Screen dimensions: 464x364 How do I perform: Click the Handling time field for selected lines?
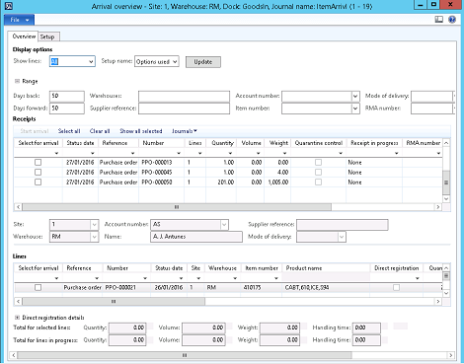366,328
